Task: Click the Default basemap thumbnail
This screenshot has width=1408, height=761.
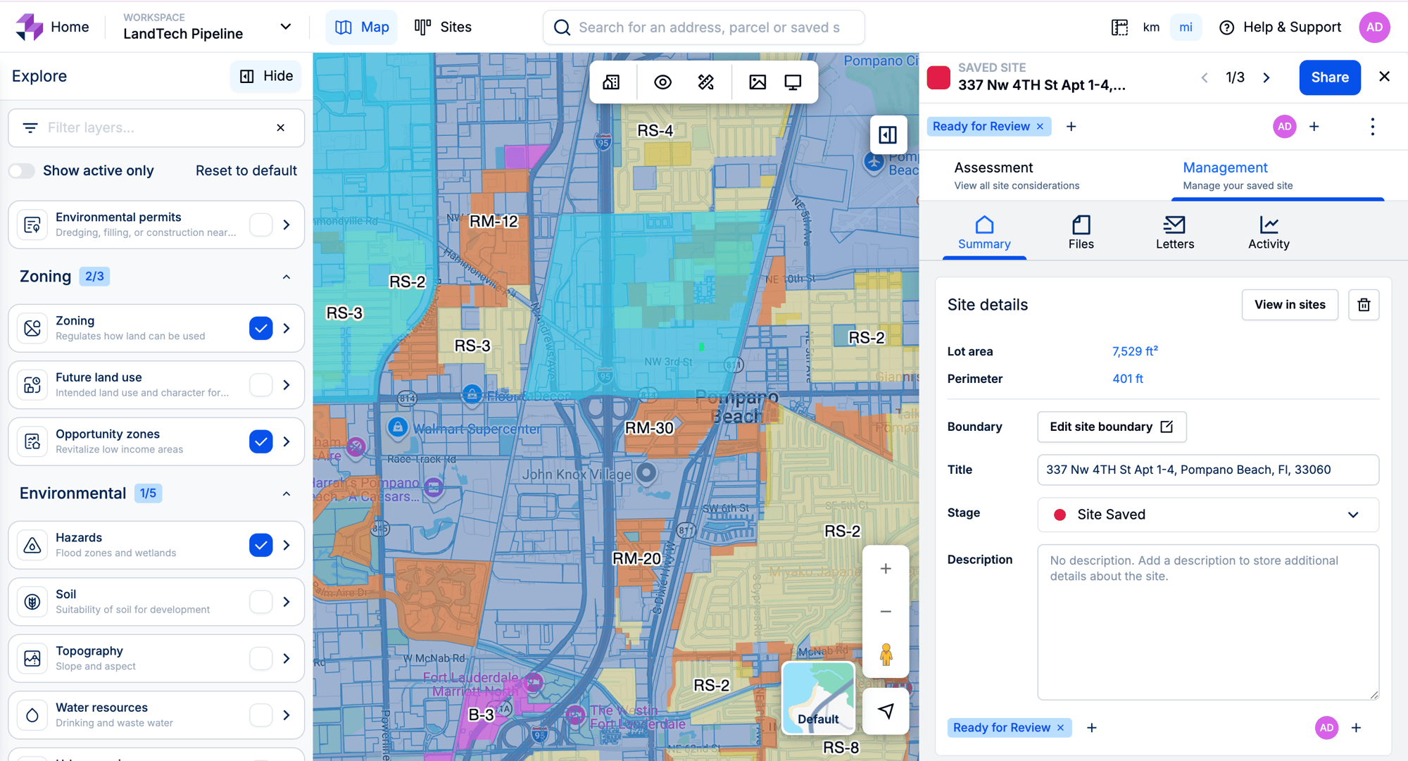Action: [818, 698]
